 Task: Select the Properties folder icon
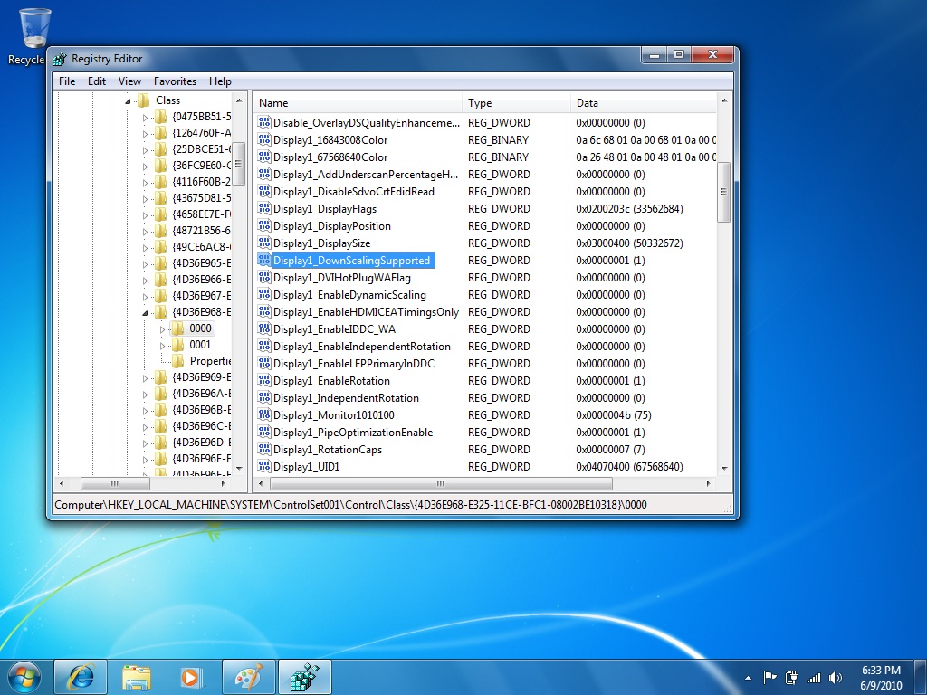pyautogui.click(x=177, y=361)
